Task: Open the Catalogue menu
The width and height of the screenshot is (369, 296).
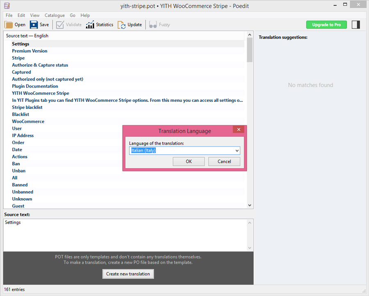Action: tap(55, 15)
